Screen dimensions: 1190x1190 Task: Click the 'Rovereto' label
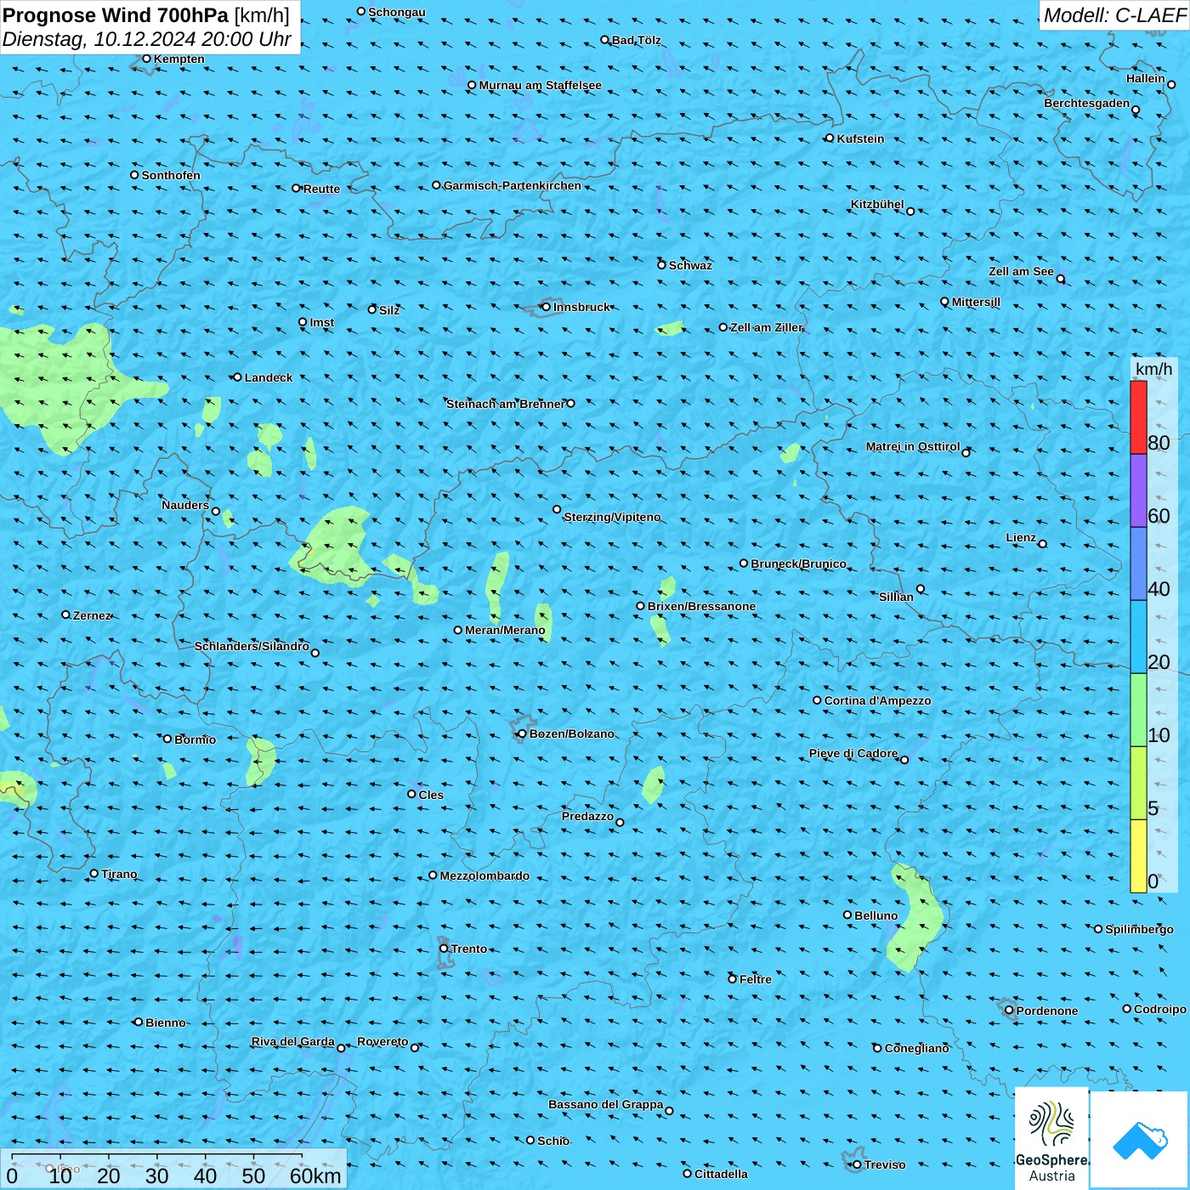(382, 1041)
